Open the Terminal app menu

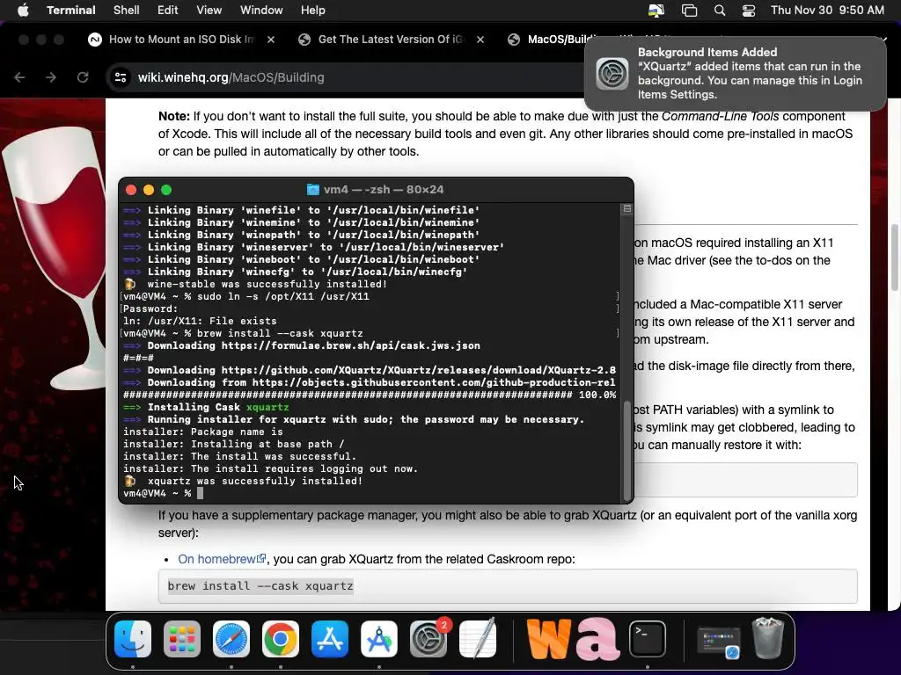coord(71,10)
